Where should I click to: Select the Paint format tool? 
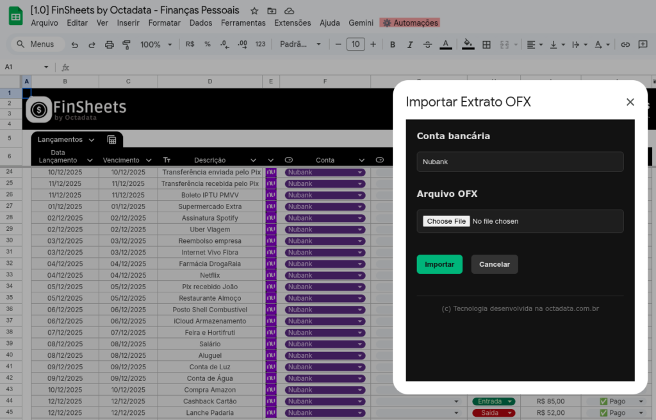(126, 44)
